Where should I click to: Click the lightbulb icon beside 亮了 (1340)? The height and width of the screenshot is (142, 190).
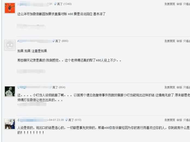click(x=55, y=4)
